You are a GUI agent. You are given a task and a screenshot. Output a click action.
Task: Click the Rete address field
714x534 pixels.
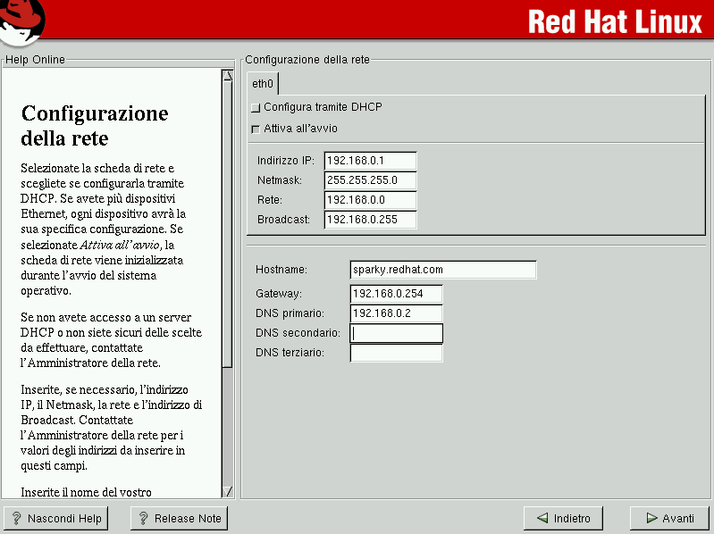[370, 200]
